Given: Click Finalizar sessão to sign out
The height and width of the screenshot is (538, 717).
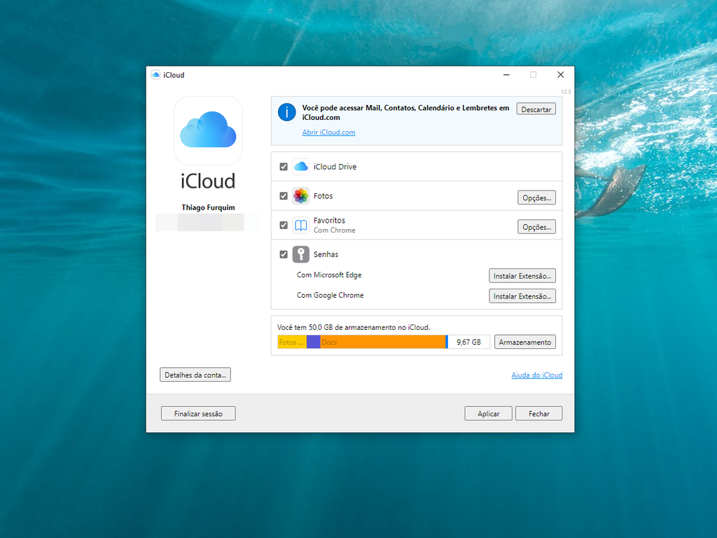Looking at the screenshot, I should [198, 413].
